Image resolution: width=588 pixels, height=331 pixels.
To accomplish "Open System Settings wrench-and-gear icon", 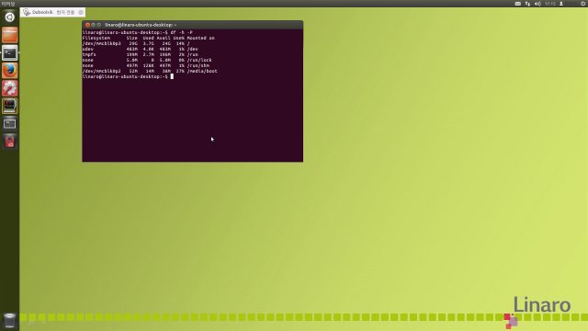I will [x=10, y=88].
